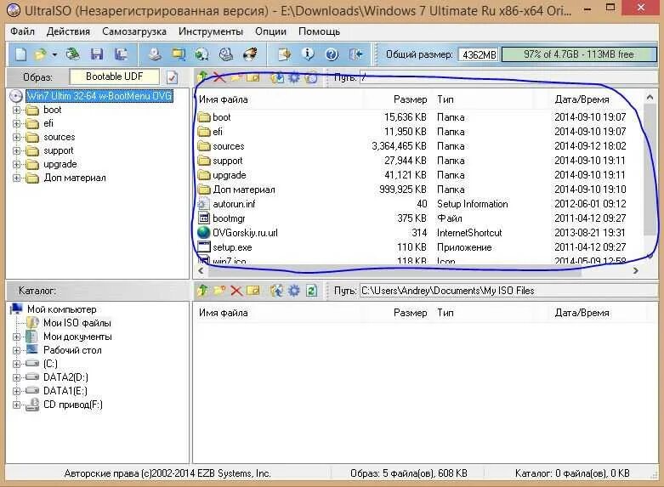
Task: Click the Open image file icon
Action: 40,54
